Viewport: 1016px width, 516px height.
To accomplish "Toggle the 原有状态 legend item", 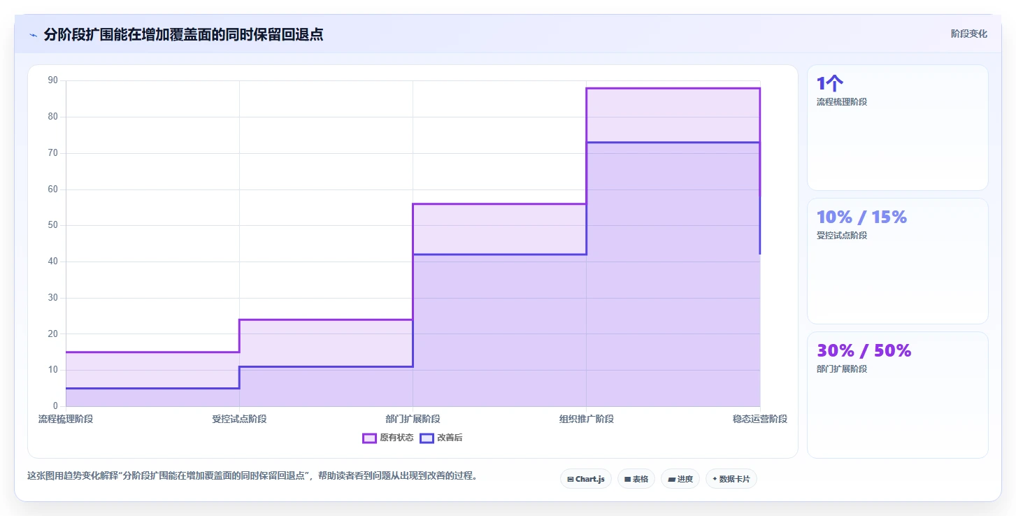I will [x=388, y=438].
